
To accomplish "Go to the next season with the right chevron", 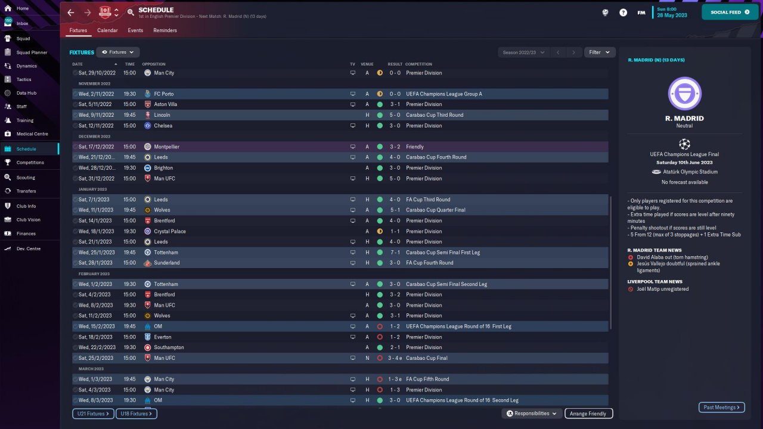I will click(574, 52).
